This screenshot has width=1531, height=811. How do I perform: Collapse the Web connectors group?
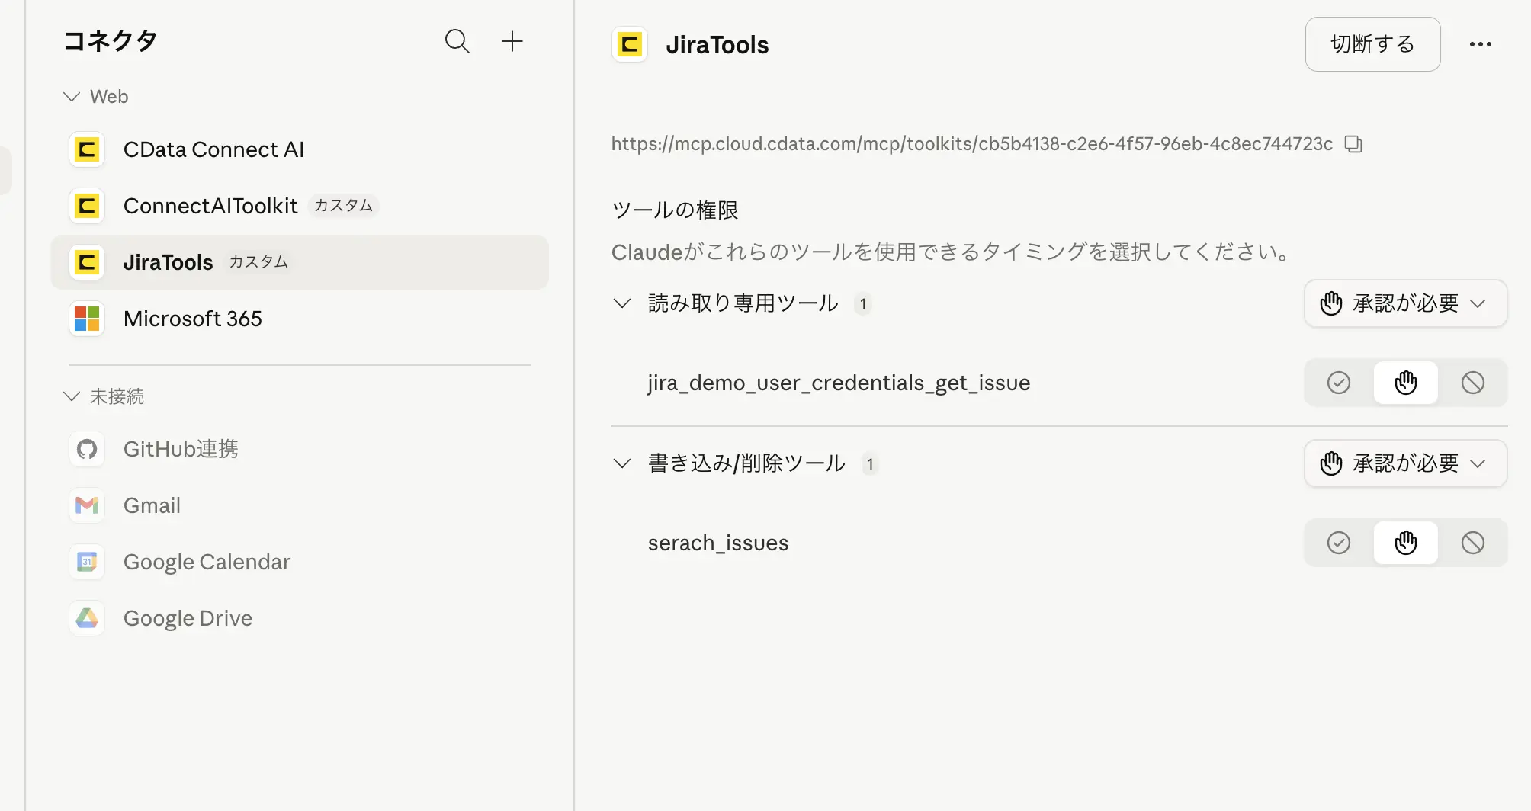tap(72, 97)
